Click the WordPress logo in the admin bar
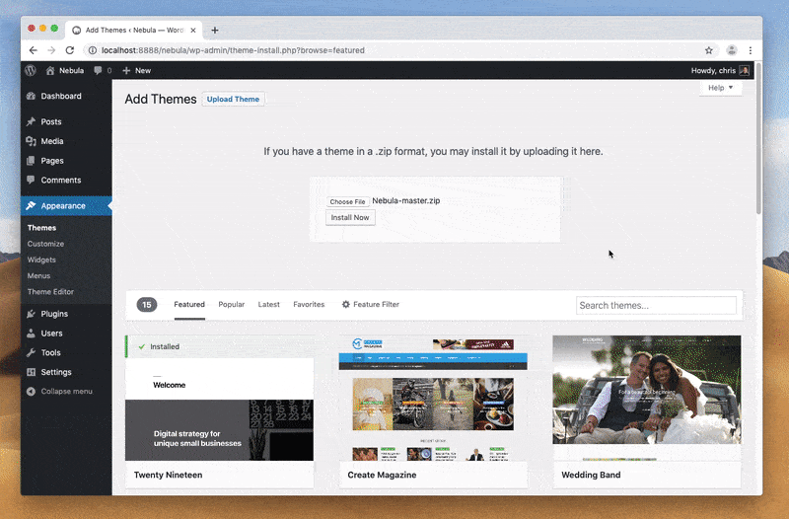Screen dimensions: 789x519 click(31, 70)
